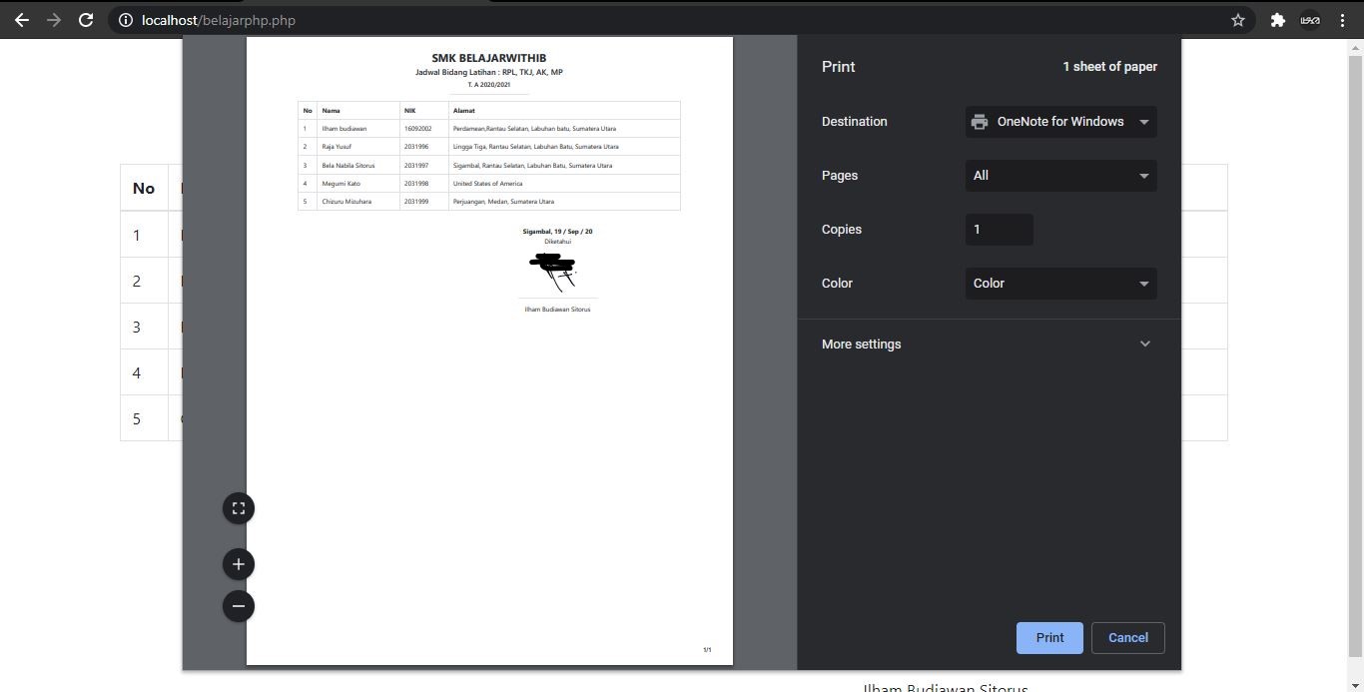
Task: Reload the localhost/belajarphp.php page
Action: coord(86,20)
